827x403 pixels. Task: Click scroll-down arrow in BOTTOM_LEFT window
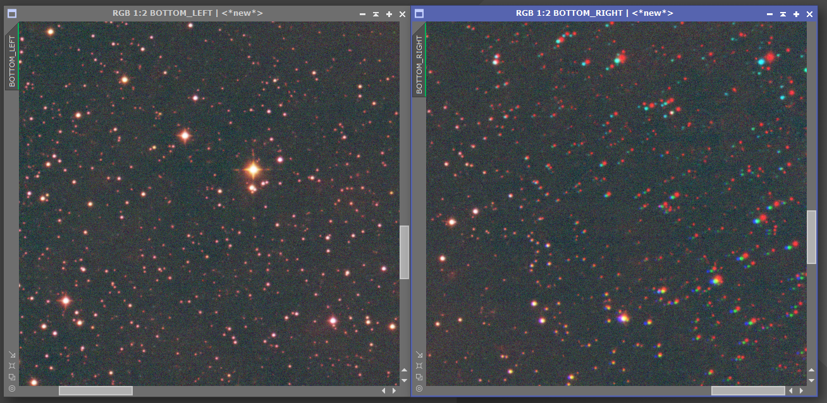tap(405, 380)
